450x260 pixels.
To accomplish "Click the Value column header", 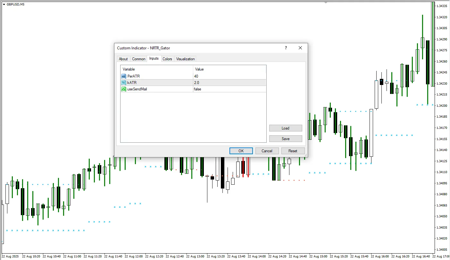I will 229,69.
